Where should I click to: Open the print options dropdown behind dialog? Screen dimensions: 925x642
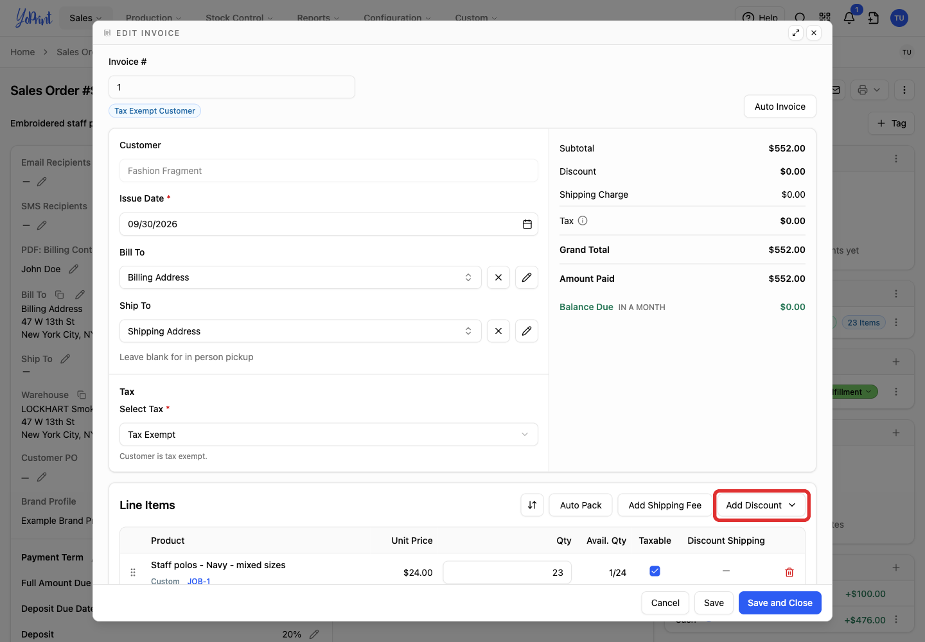coord(870,90)
